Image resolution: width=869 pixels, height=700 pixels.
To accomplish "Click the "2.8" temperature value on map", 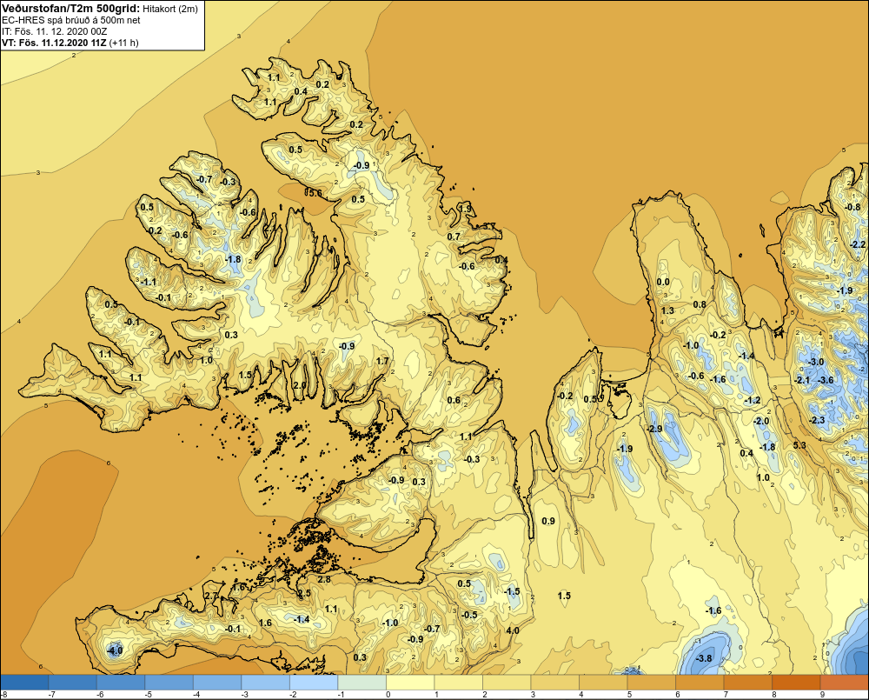I will pos(324,579).
